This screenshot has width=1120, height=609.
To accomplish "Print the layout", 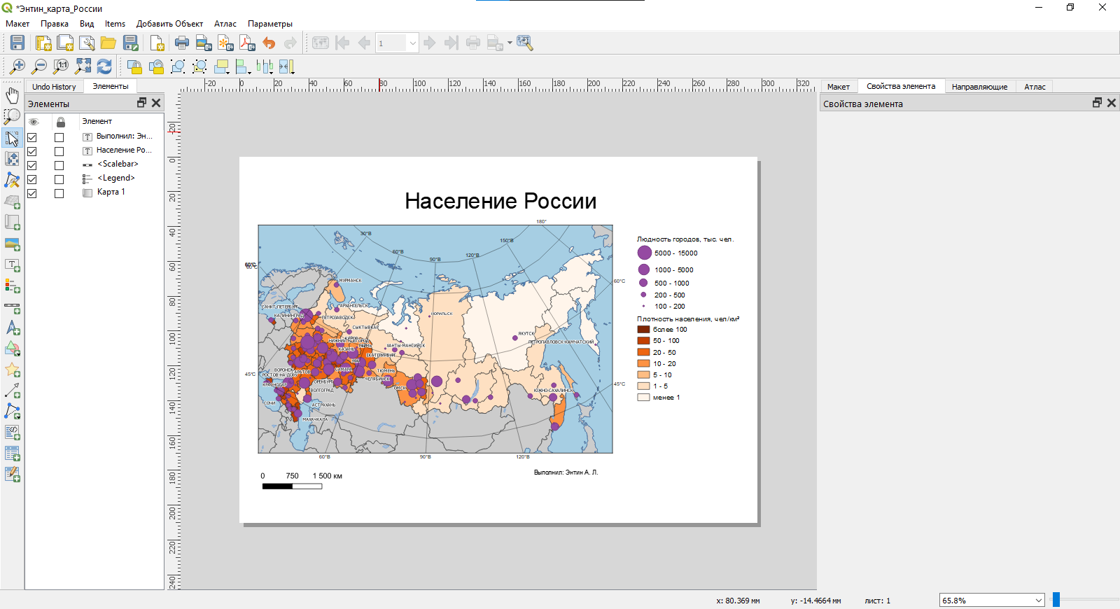I will click(x=182, y=43).
